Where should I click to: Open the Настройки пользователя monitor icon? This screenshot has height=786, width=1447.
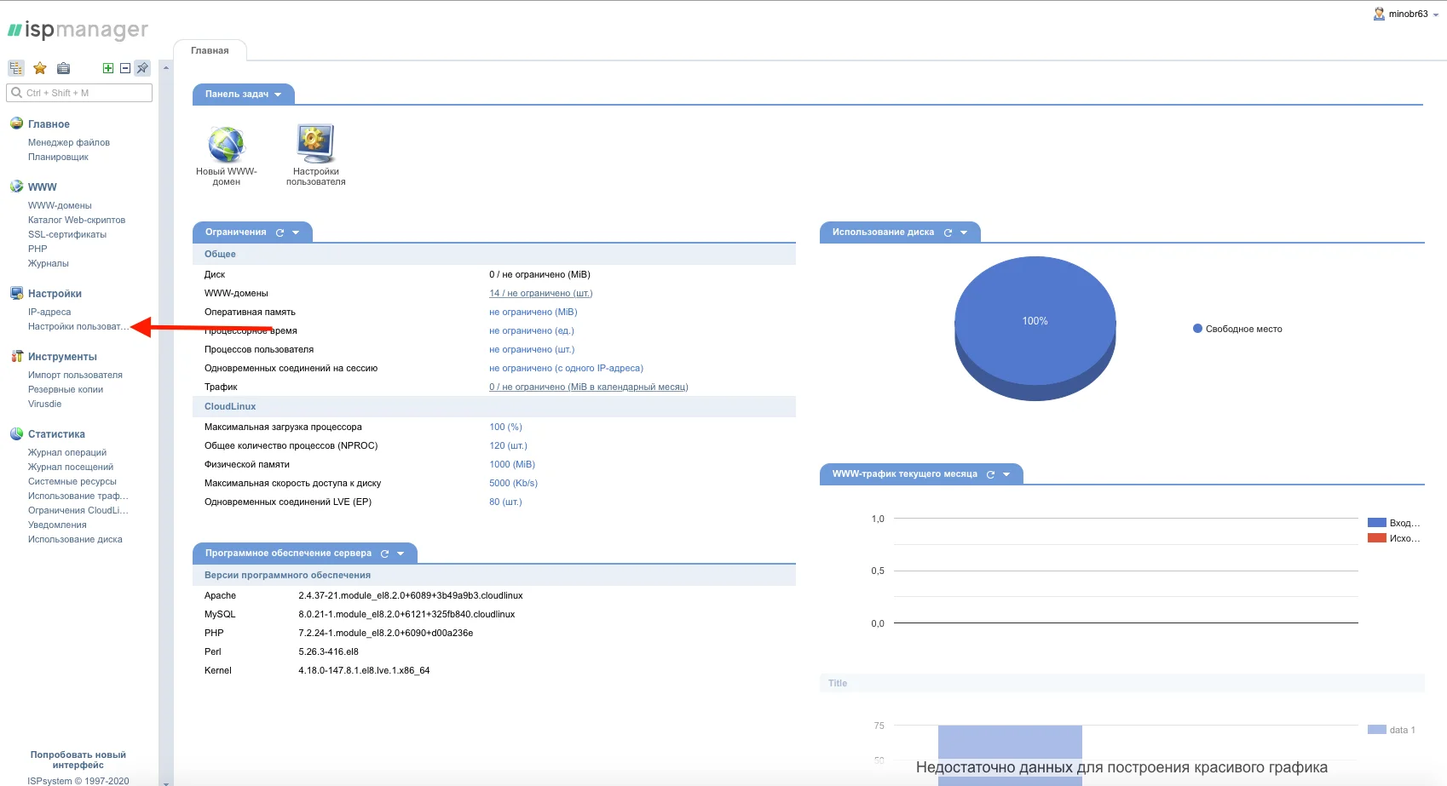315,144
